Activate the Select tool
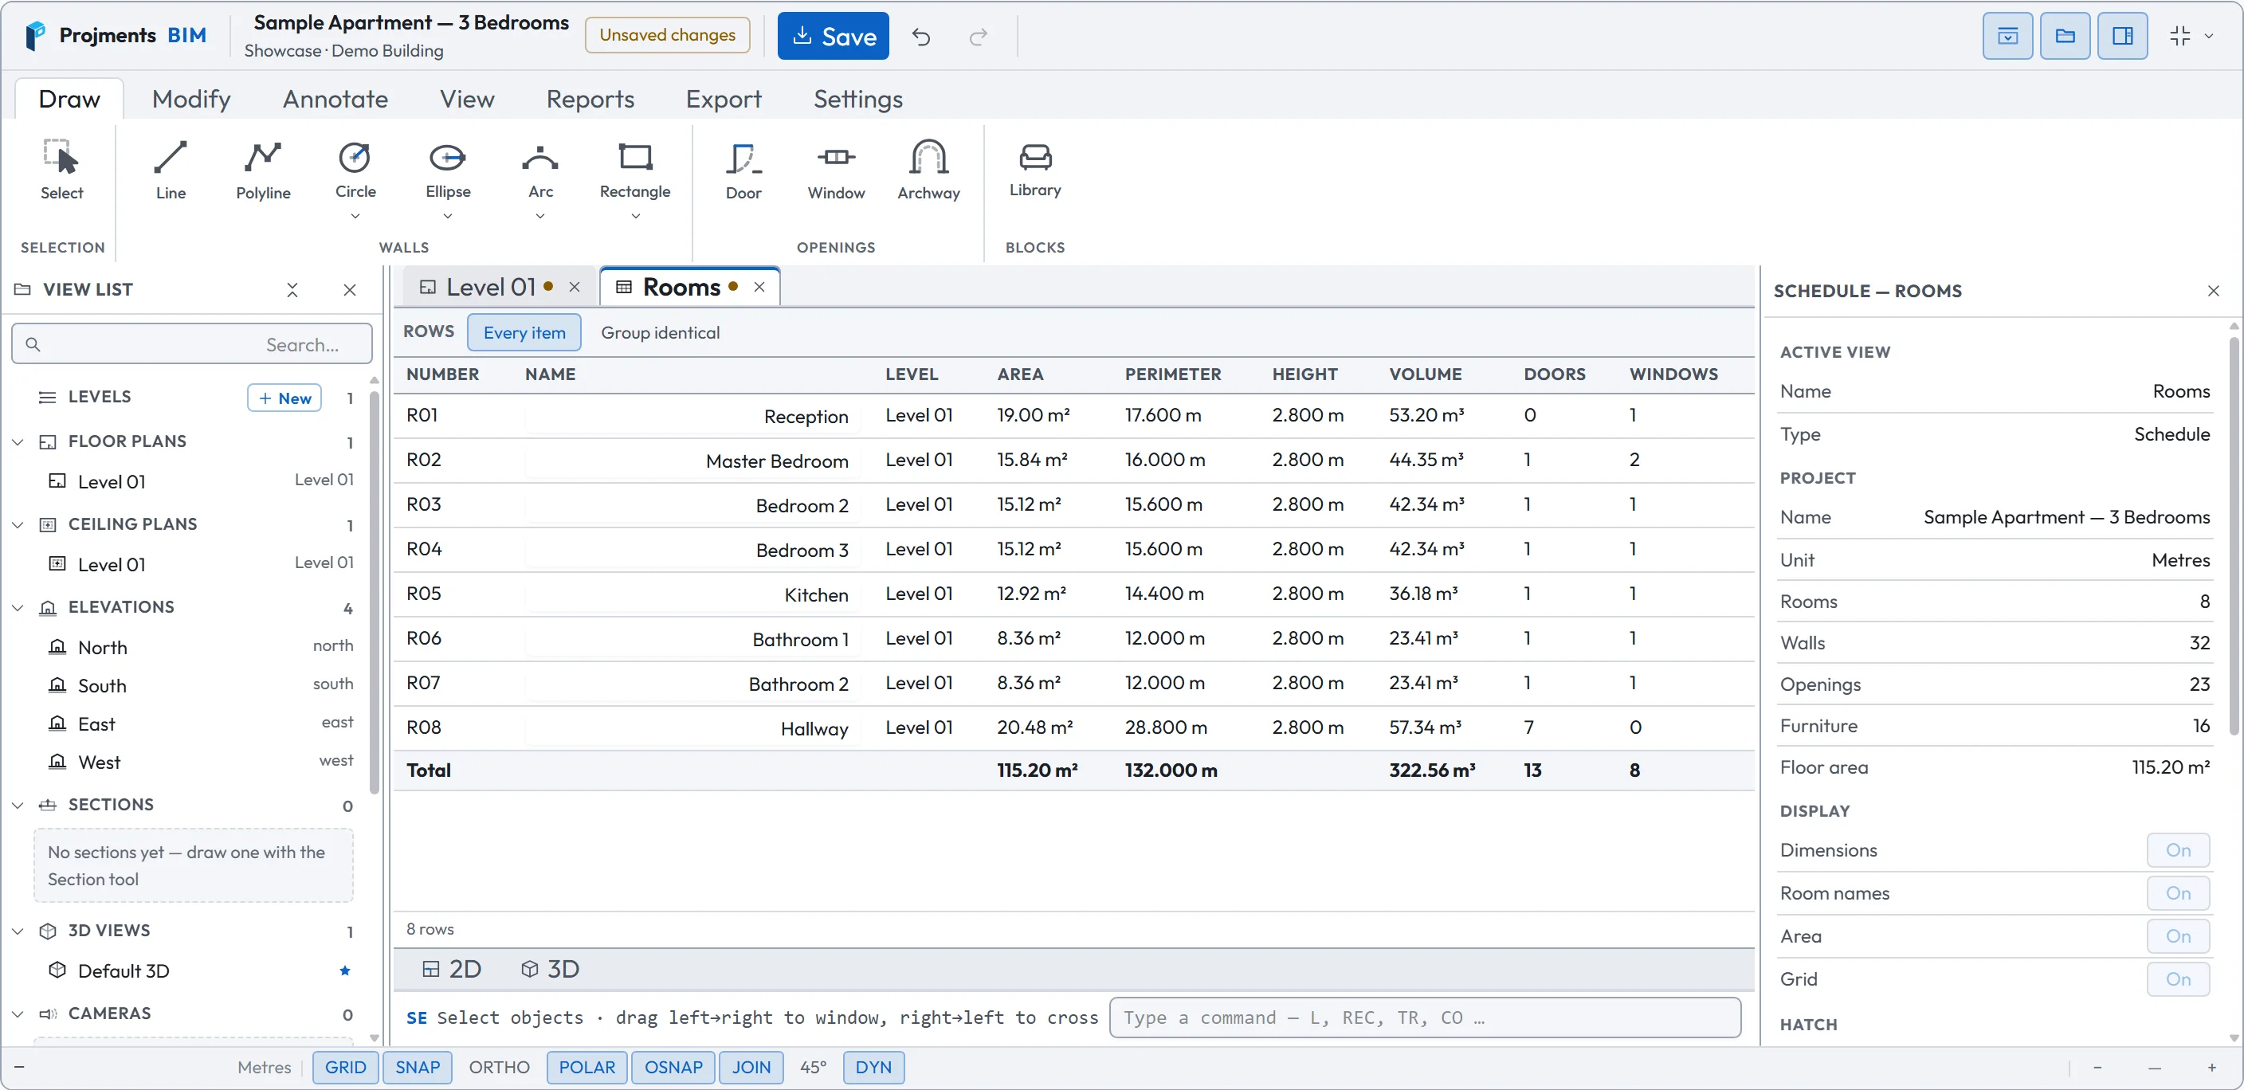 click(x=62, y=171)
